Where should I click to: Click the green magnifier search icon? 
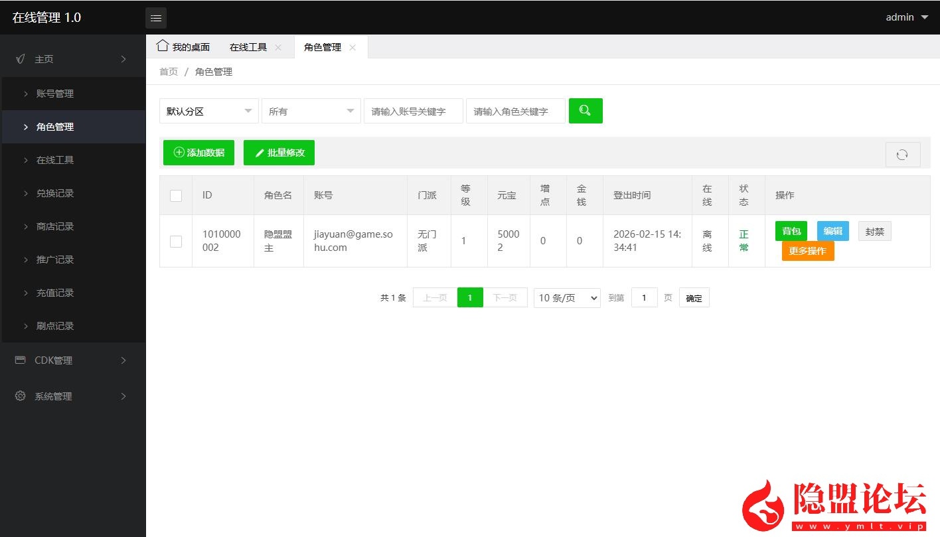585,110
